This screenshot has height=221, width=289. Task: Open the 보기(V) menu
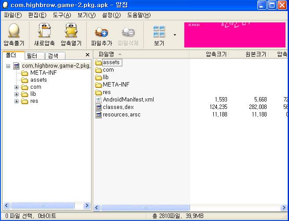pyautogui.click(x=87, y=15)
